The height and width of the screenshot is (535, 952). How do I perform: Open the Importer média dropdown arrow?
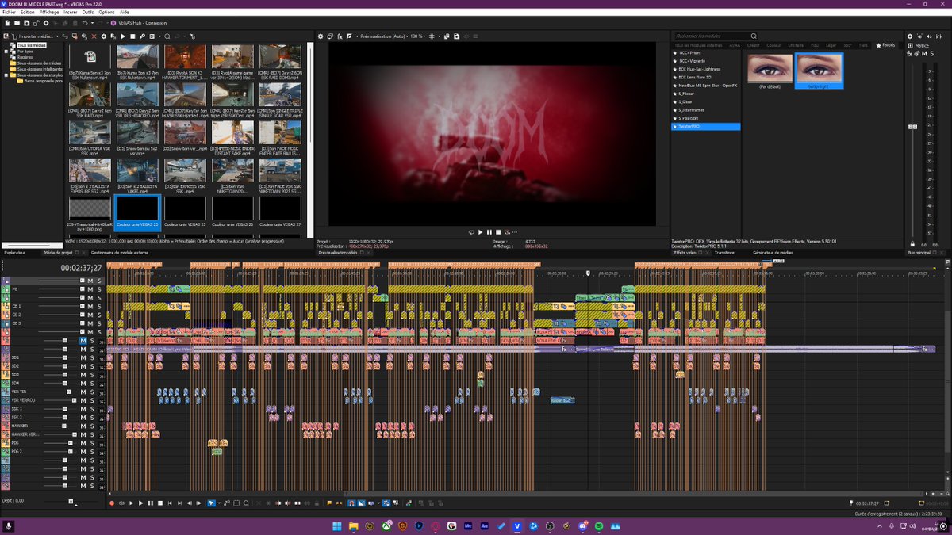57,36
